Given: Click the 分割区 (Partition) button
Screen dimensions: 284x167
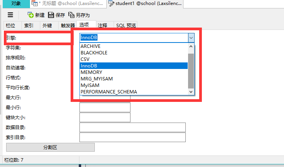Looking at the screenshot, I should pyautogui.click(x=50, y=147).
